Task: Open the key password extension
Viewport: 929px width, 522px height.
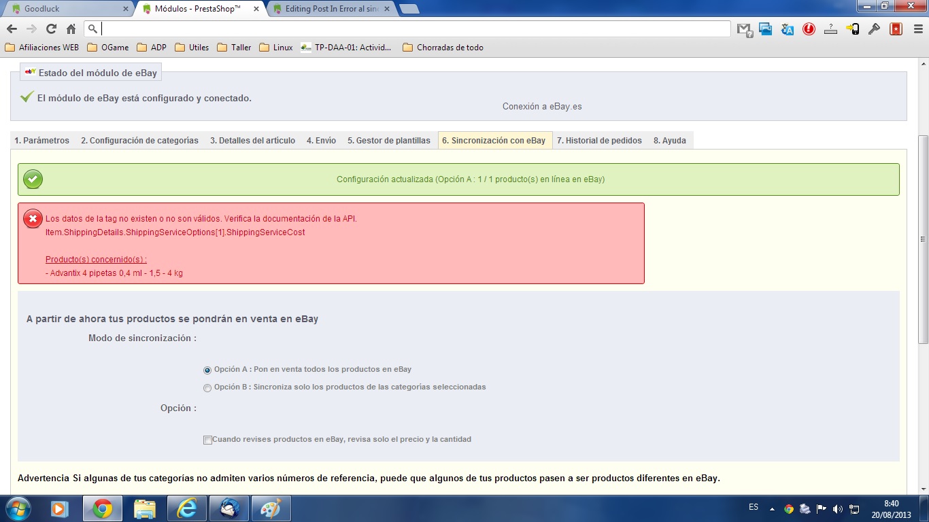Action: click(x=875, y=29)
